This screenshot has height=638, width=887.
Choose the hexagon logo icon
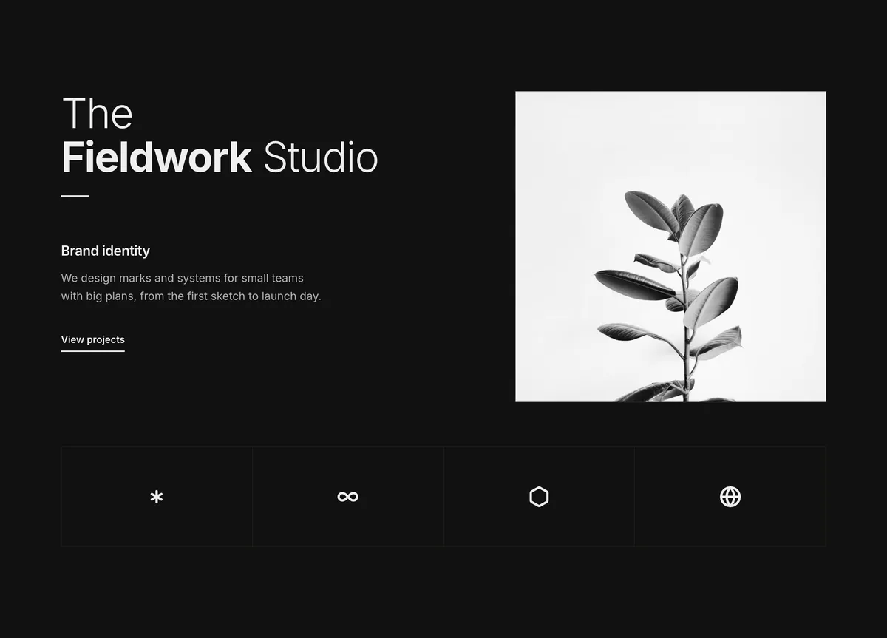[539, 497]
